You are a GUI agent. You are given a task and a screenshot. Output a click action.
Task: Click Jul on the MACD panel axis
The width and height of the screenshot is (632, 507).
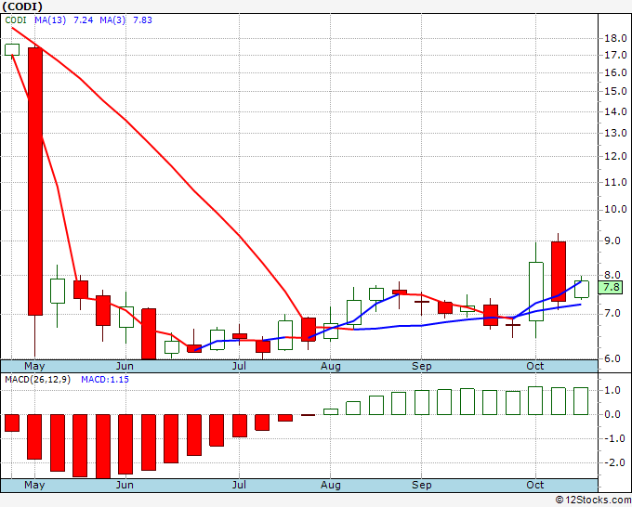(x=239, y=485)
